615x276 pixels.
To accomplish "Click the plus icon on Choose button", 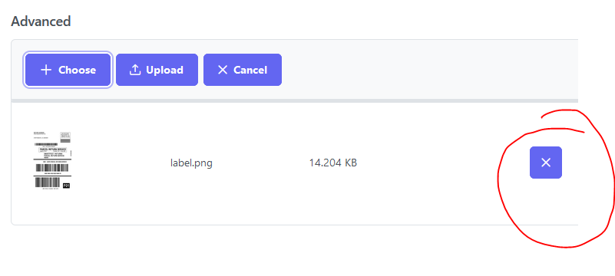I will [46, 70].
